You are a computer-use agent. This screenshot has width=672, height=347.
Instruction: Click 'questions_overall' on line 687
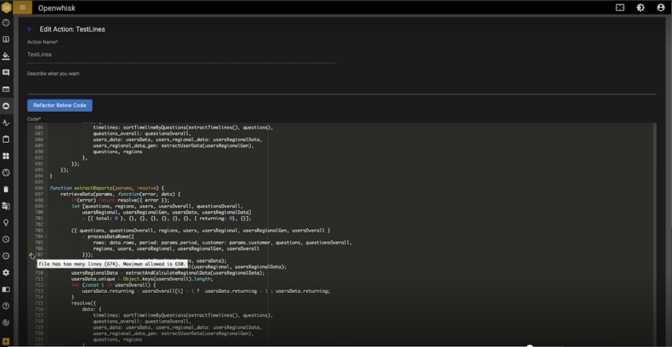(x=116, y=134)
